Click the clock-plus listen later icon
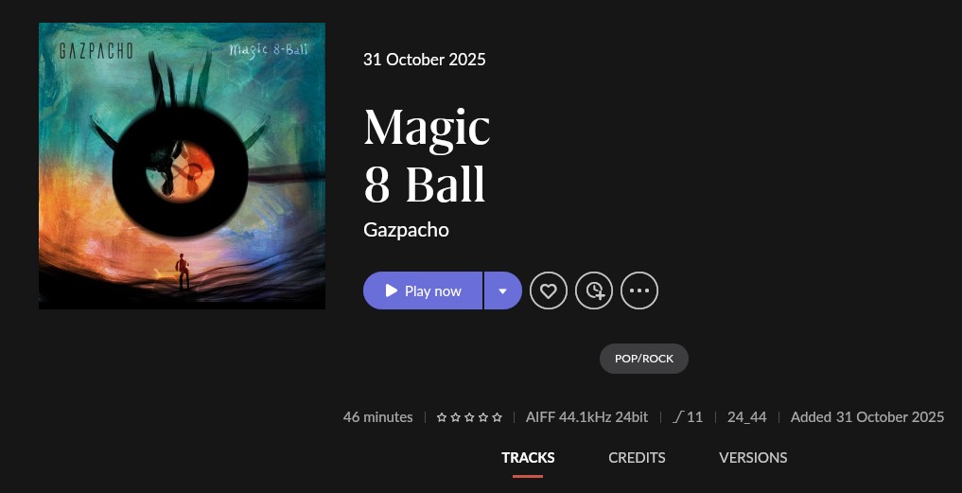The width and height of the screenshot is (962, 493). pos(594,291)
